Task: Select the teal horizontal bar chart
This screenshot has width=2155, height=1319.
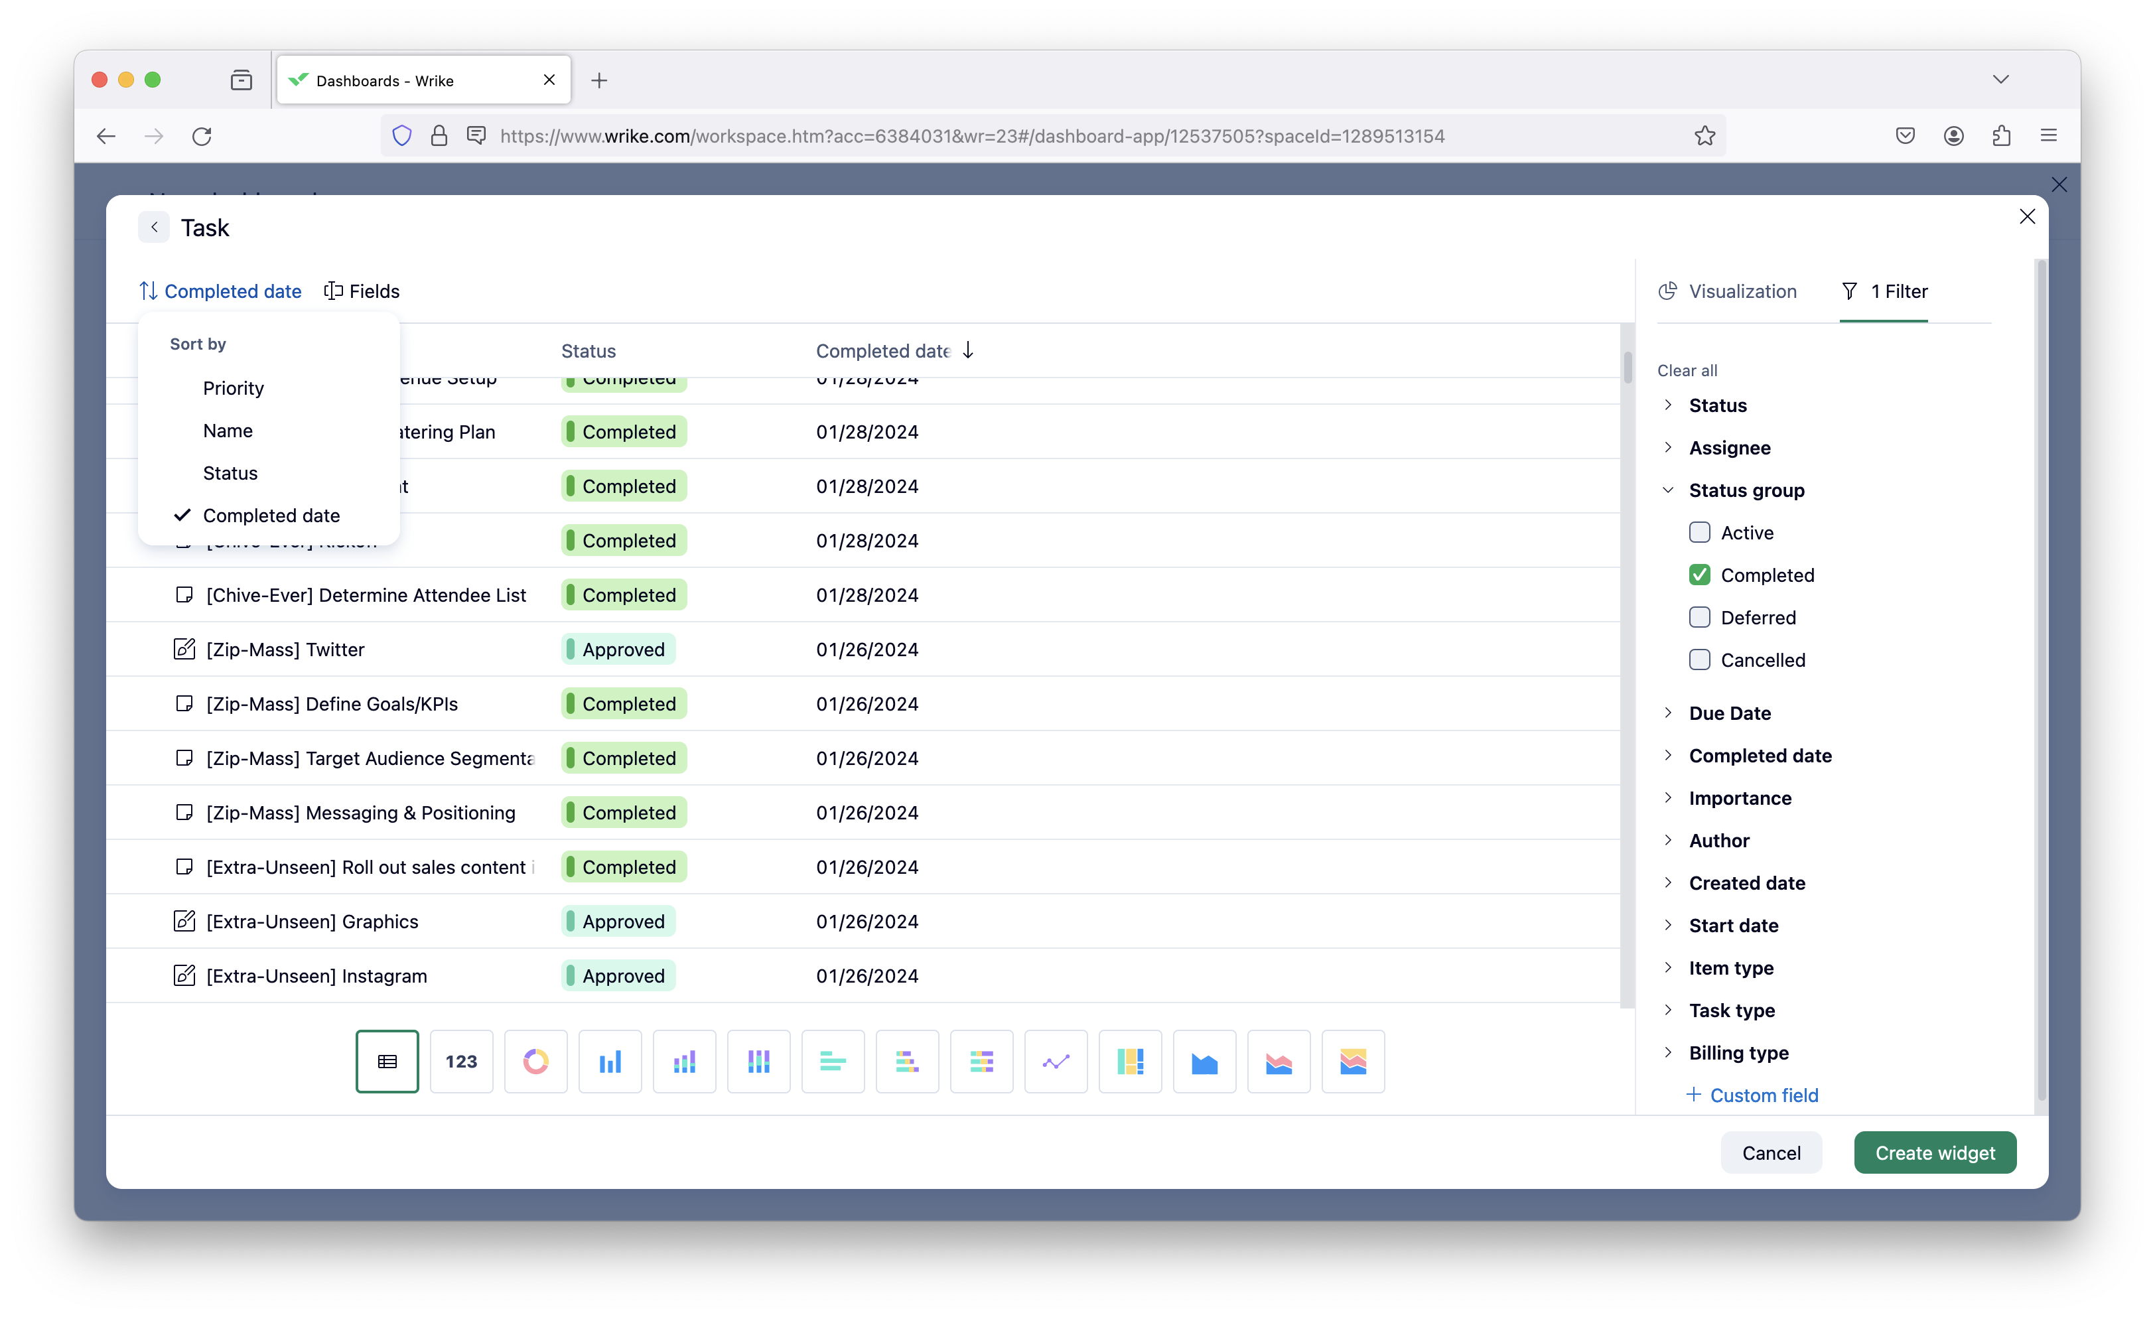Action: coord(833,1061)
